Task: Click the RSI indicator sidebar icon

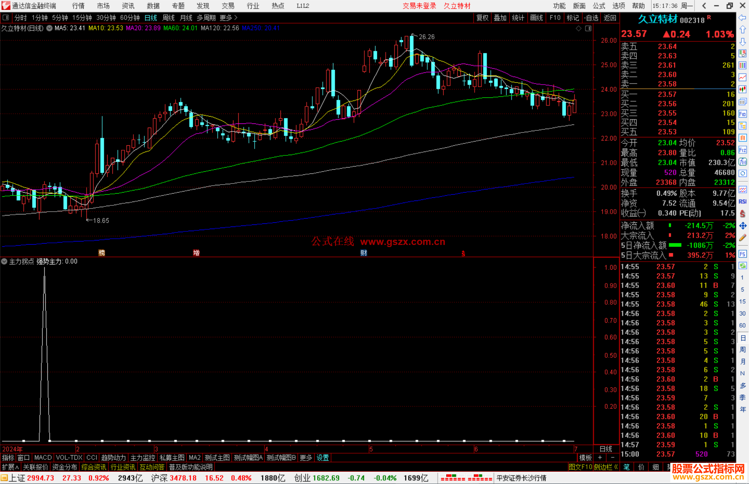Action: (x=742, y=202)
